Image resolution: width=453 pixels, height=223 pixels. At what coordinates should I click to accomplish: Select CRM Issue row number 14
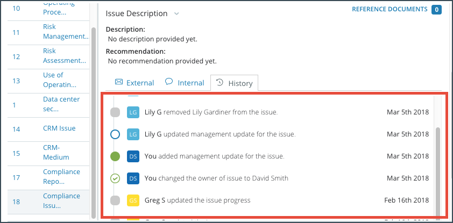pos(48,129)
